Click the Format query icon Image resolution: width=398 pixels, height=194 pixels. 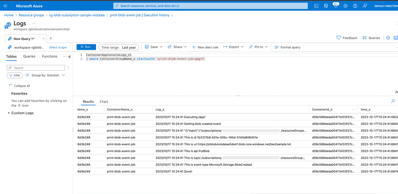[x=277, y=47]
